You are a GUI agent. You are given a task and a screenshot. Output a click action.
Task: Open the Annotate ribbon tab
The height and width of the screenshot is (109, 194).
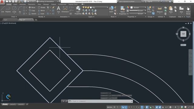coord(22,4)
